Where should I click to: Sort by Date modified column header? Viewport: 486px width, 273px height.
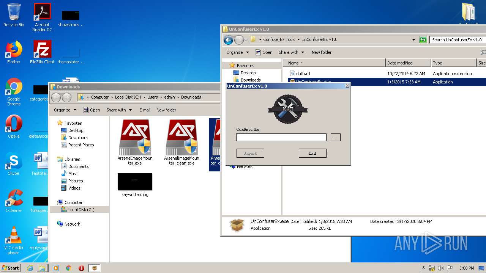coord(408,63)
